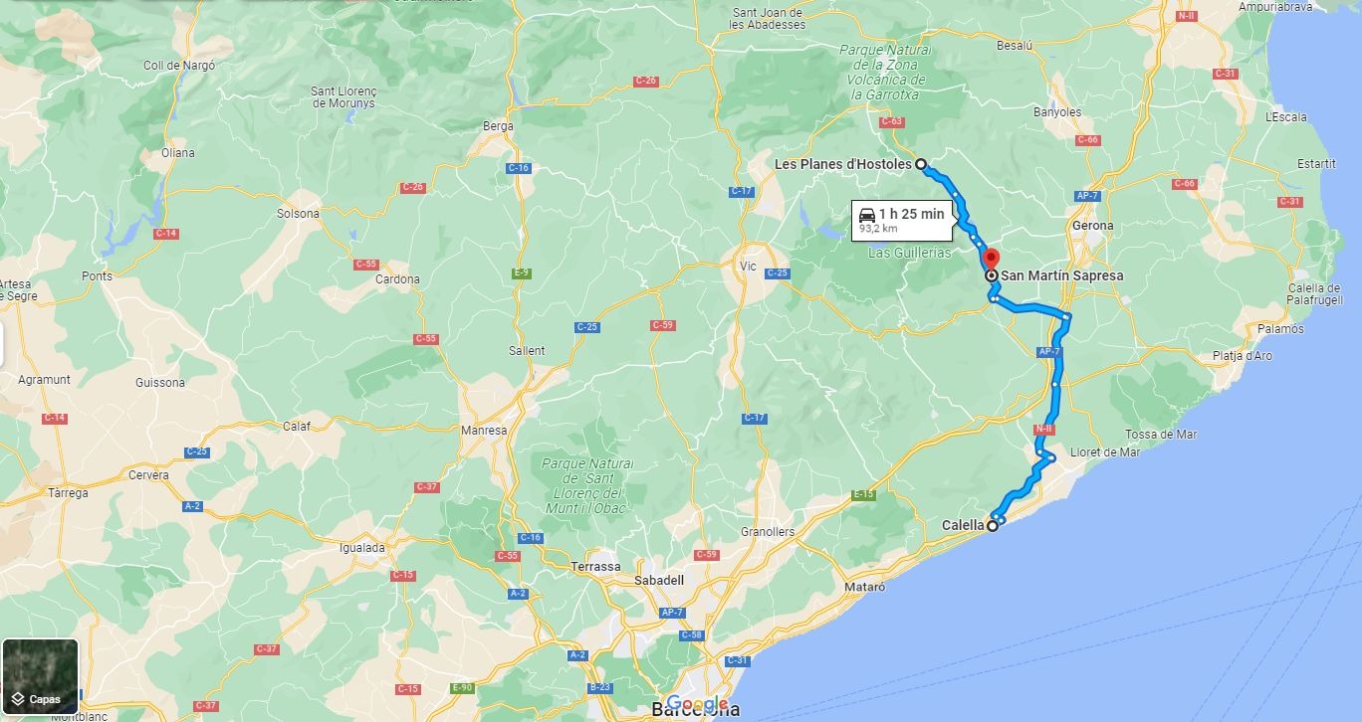This screenshot has width=1362, height=722.
Task: Click the green E-9 shield south of Berga
Action: 521,272
